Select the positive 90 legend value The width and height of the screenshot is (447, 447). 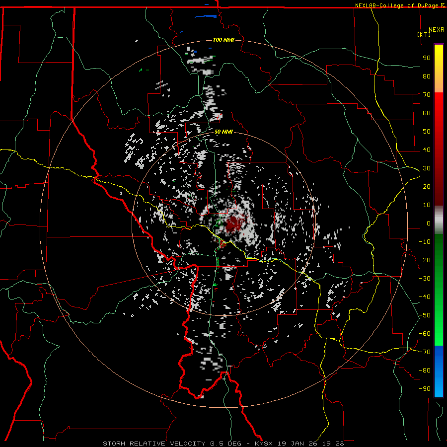[427, 58]
